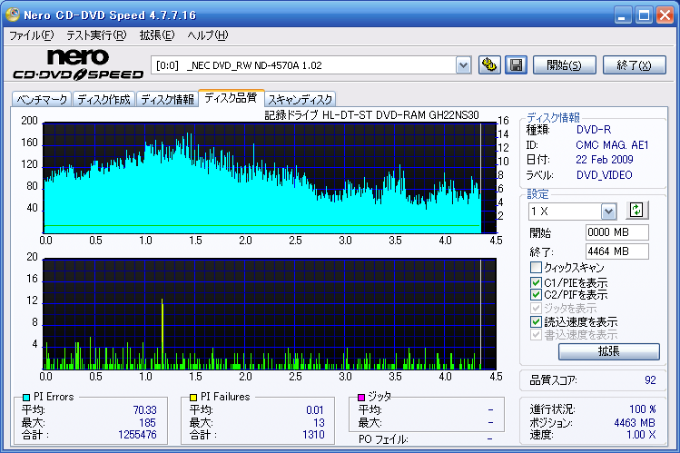Click PI Failures maximum 13
The width and height of the screenshot is (680, 453).
[320, 423]
